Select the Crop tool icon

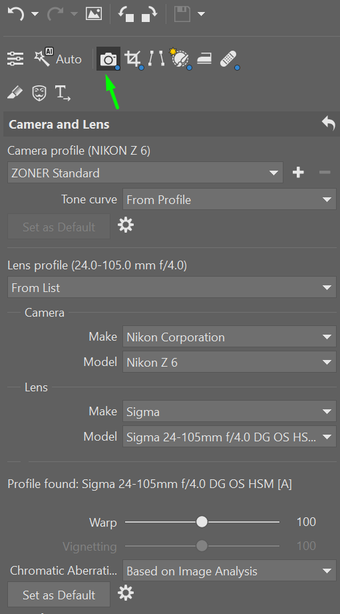coord(133,59)
